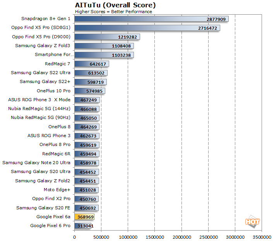Click the 454452 score value
The width and height of the screenshot is (274, 241).
click(88, 172)
